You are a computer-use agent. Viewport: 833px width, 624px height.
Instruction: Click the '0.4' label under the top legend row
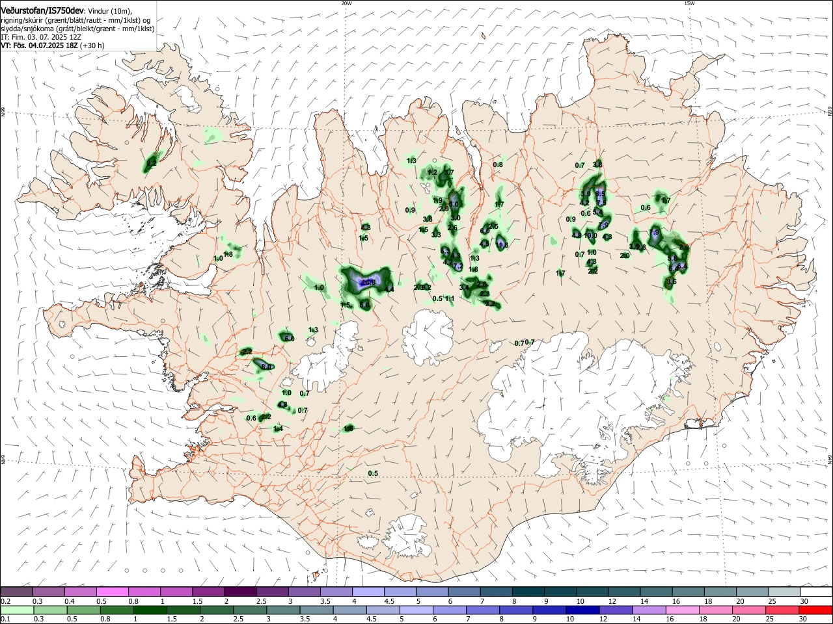[70, 601]
